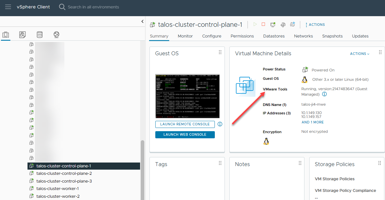This screenshot has height=200, width=385.
Task: Click Storage Policies card drag handle
Action: [379, 163]
